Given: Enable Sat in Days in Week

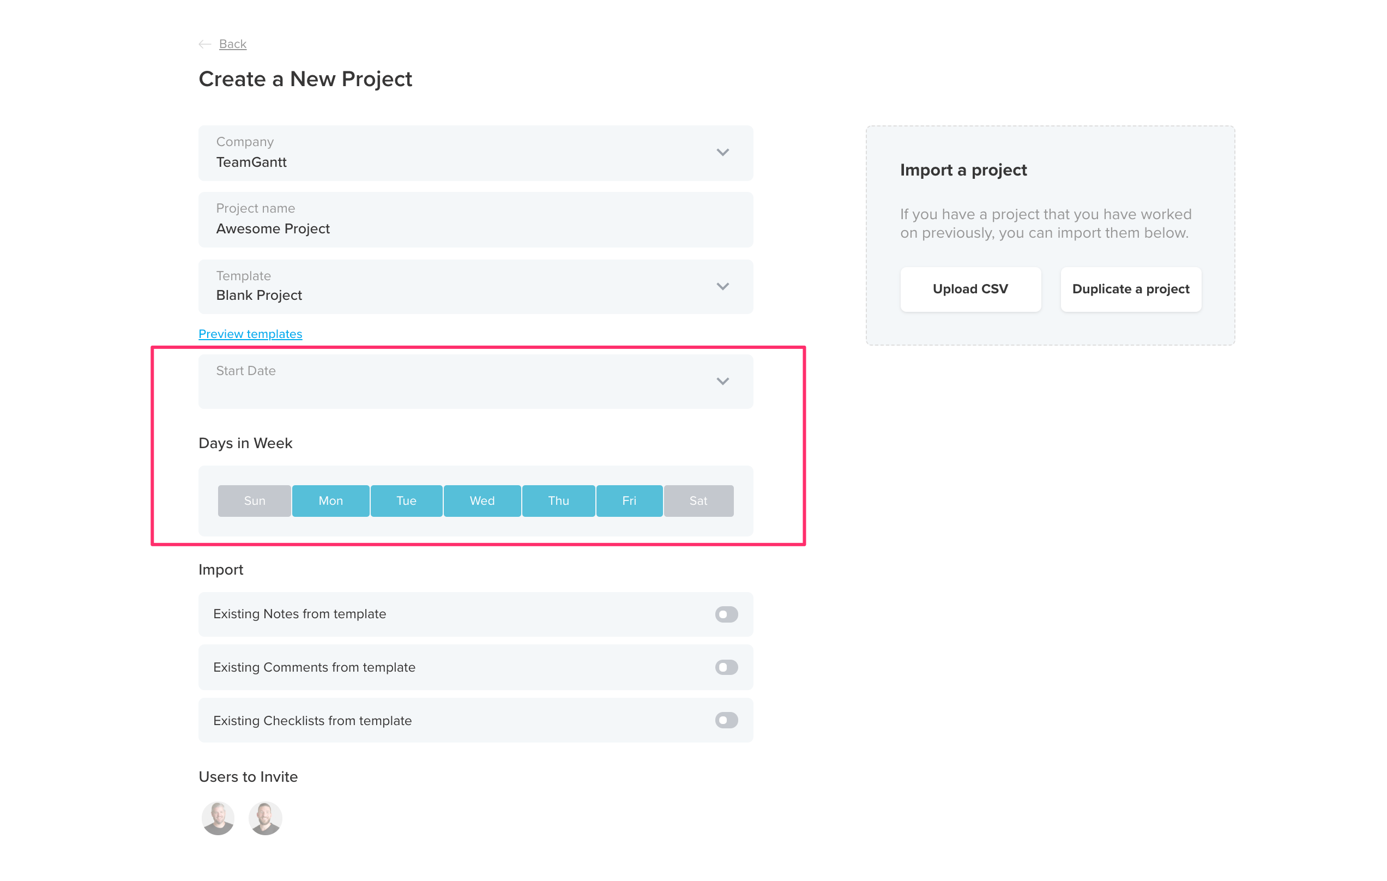Looking at the screenshot, I should (x=699, y=500).
